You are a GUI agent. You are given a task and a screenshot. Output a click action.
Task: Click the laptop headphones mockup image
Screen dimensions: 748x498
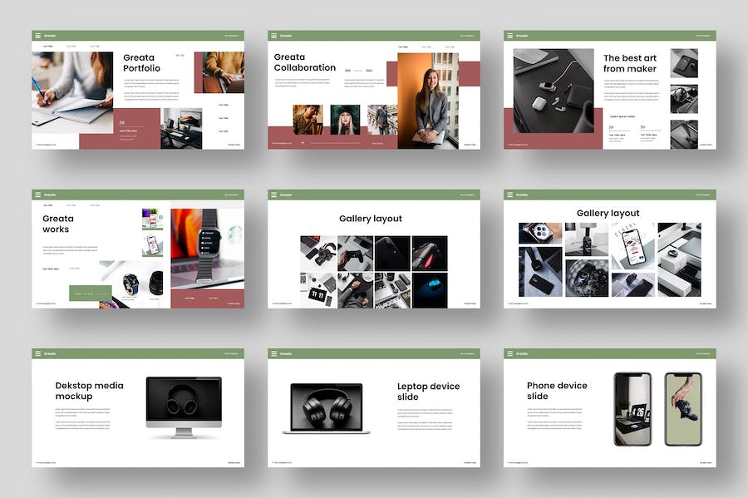pyautogui.click(x=327, y=409)
